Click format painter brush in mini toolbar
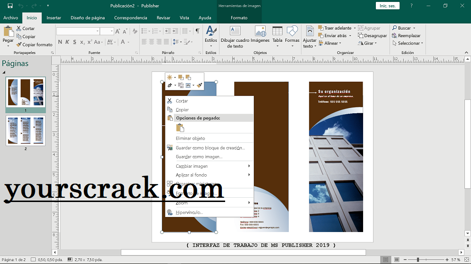This screenshot has height=264, width=471. pyautogui.click(x=199, y=85)
